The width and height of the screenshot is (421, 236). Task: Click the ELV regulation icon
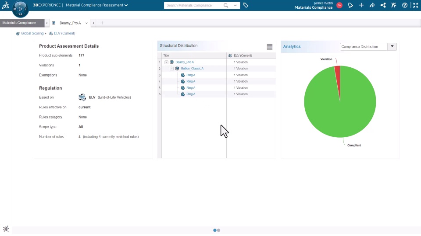82,97
